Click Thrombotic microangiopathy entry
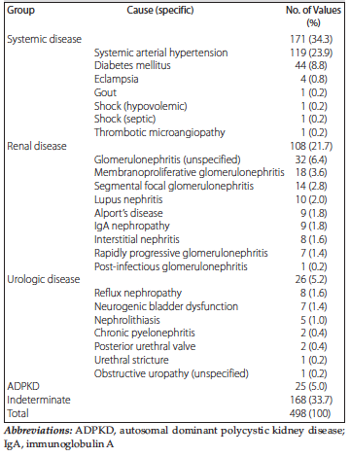Viewport: 350px width, 457px height. (x=159, y=132)
